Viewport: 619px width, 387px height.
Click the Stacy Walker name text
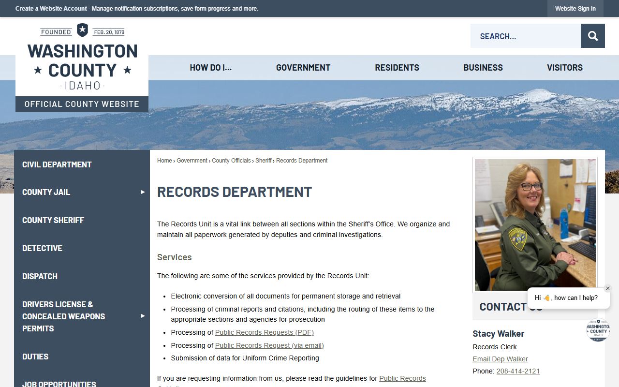point(499,334)
